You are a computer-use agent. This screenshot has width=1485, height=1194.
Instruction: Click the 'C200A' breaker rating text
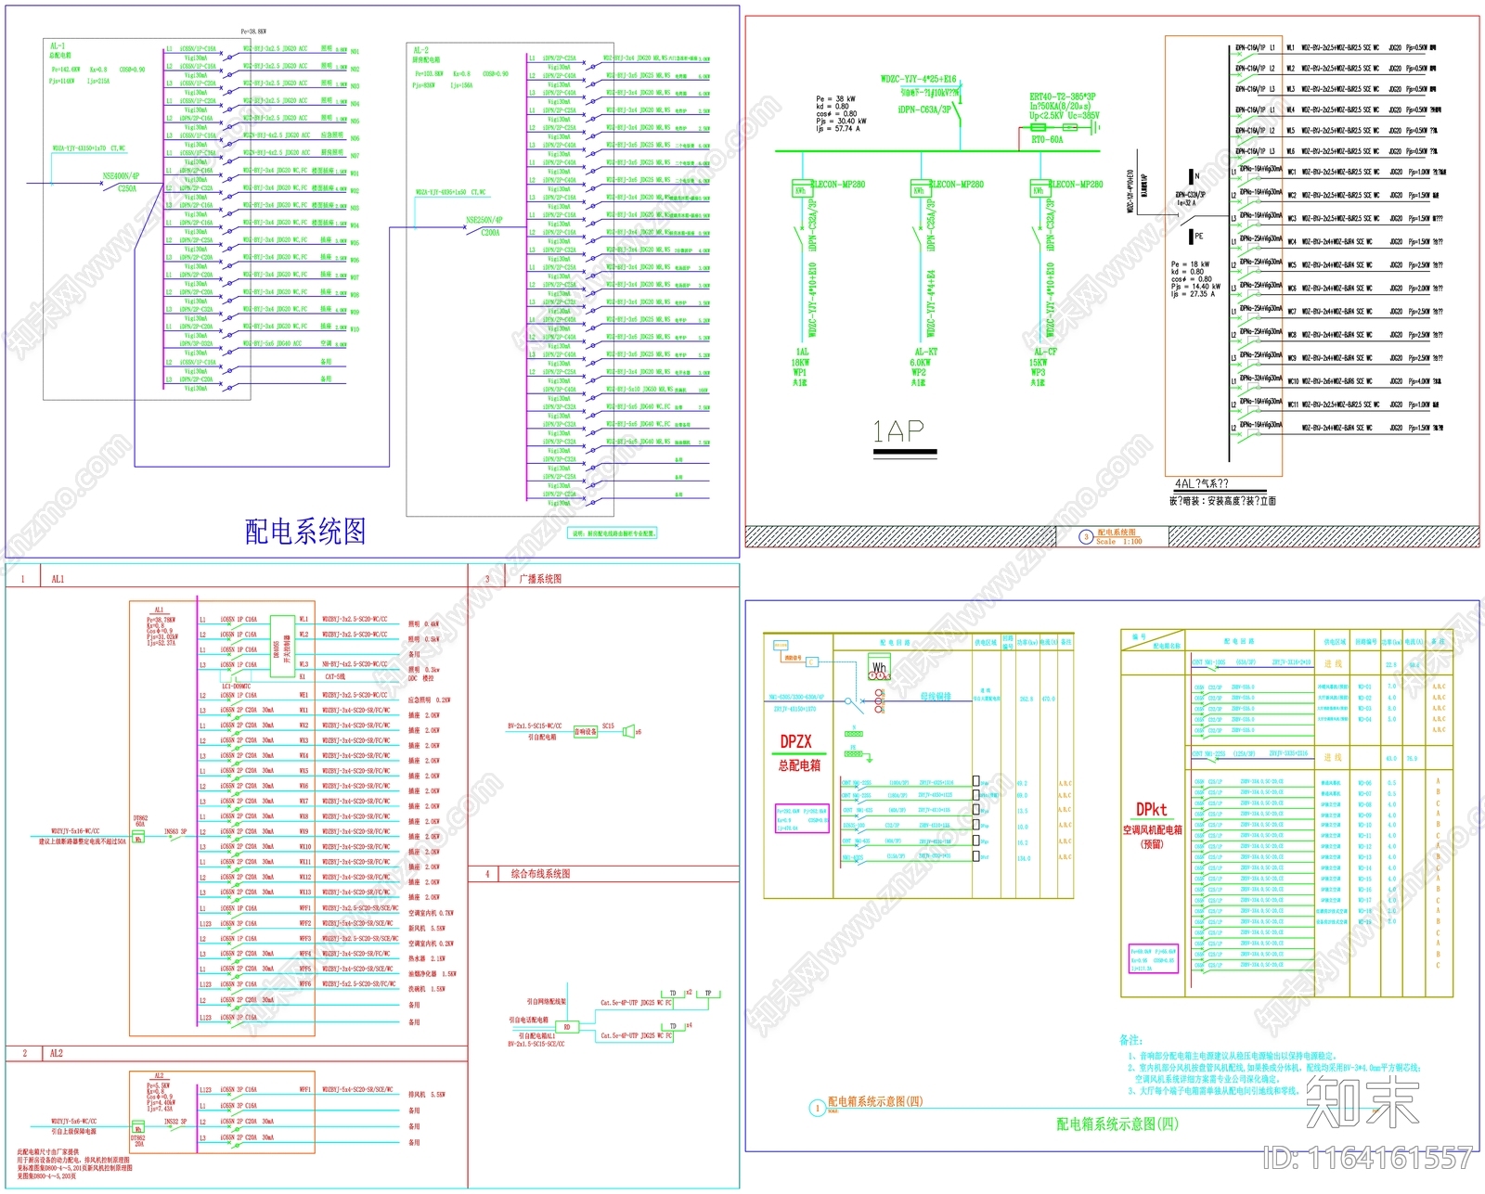click(490, 233)
